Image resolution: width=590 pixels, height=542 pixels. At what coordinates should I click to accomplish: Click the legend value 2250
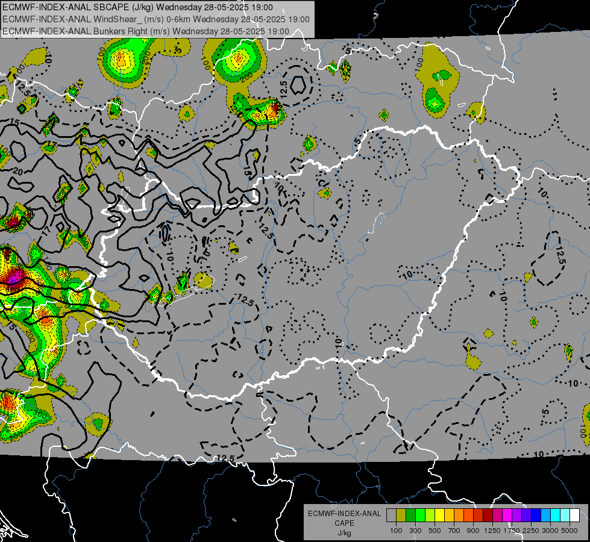point(531,531)
